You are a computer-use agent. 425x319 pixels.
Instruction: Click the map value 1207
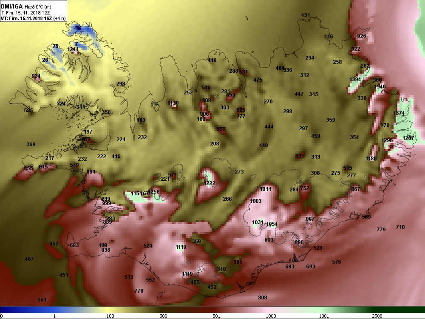[408, 138]
